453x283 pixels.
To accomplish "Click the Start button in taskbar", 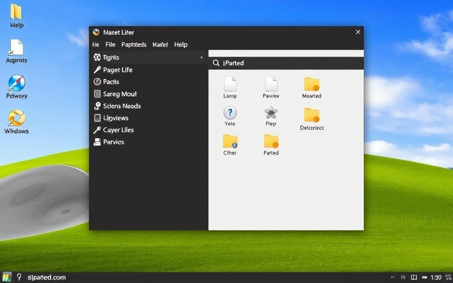I will pyautogui.click(x=6, y=277).
